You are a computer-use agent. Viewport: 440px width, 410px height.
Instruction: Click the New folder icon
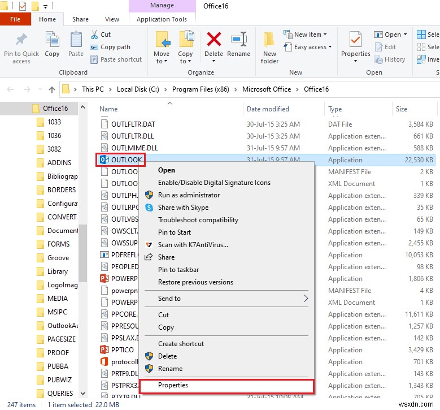point(269,39)
